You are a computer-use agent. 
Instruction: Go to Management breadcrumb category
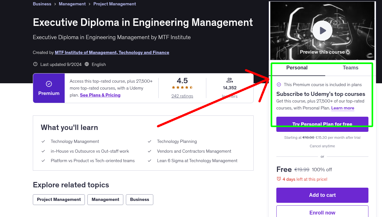tap(72, 4)
